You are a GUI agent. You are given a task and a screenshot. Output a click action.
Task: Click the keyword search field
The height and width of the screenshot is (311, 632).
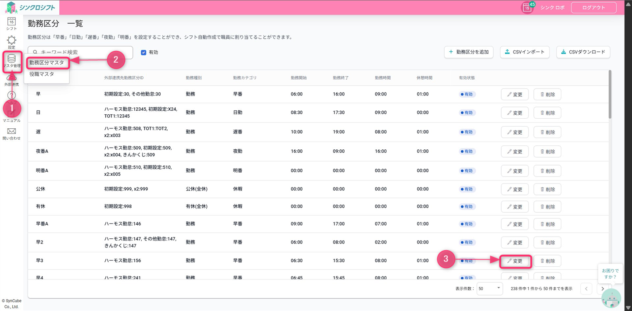click(80, 52)
